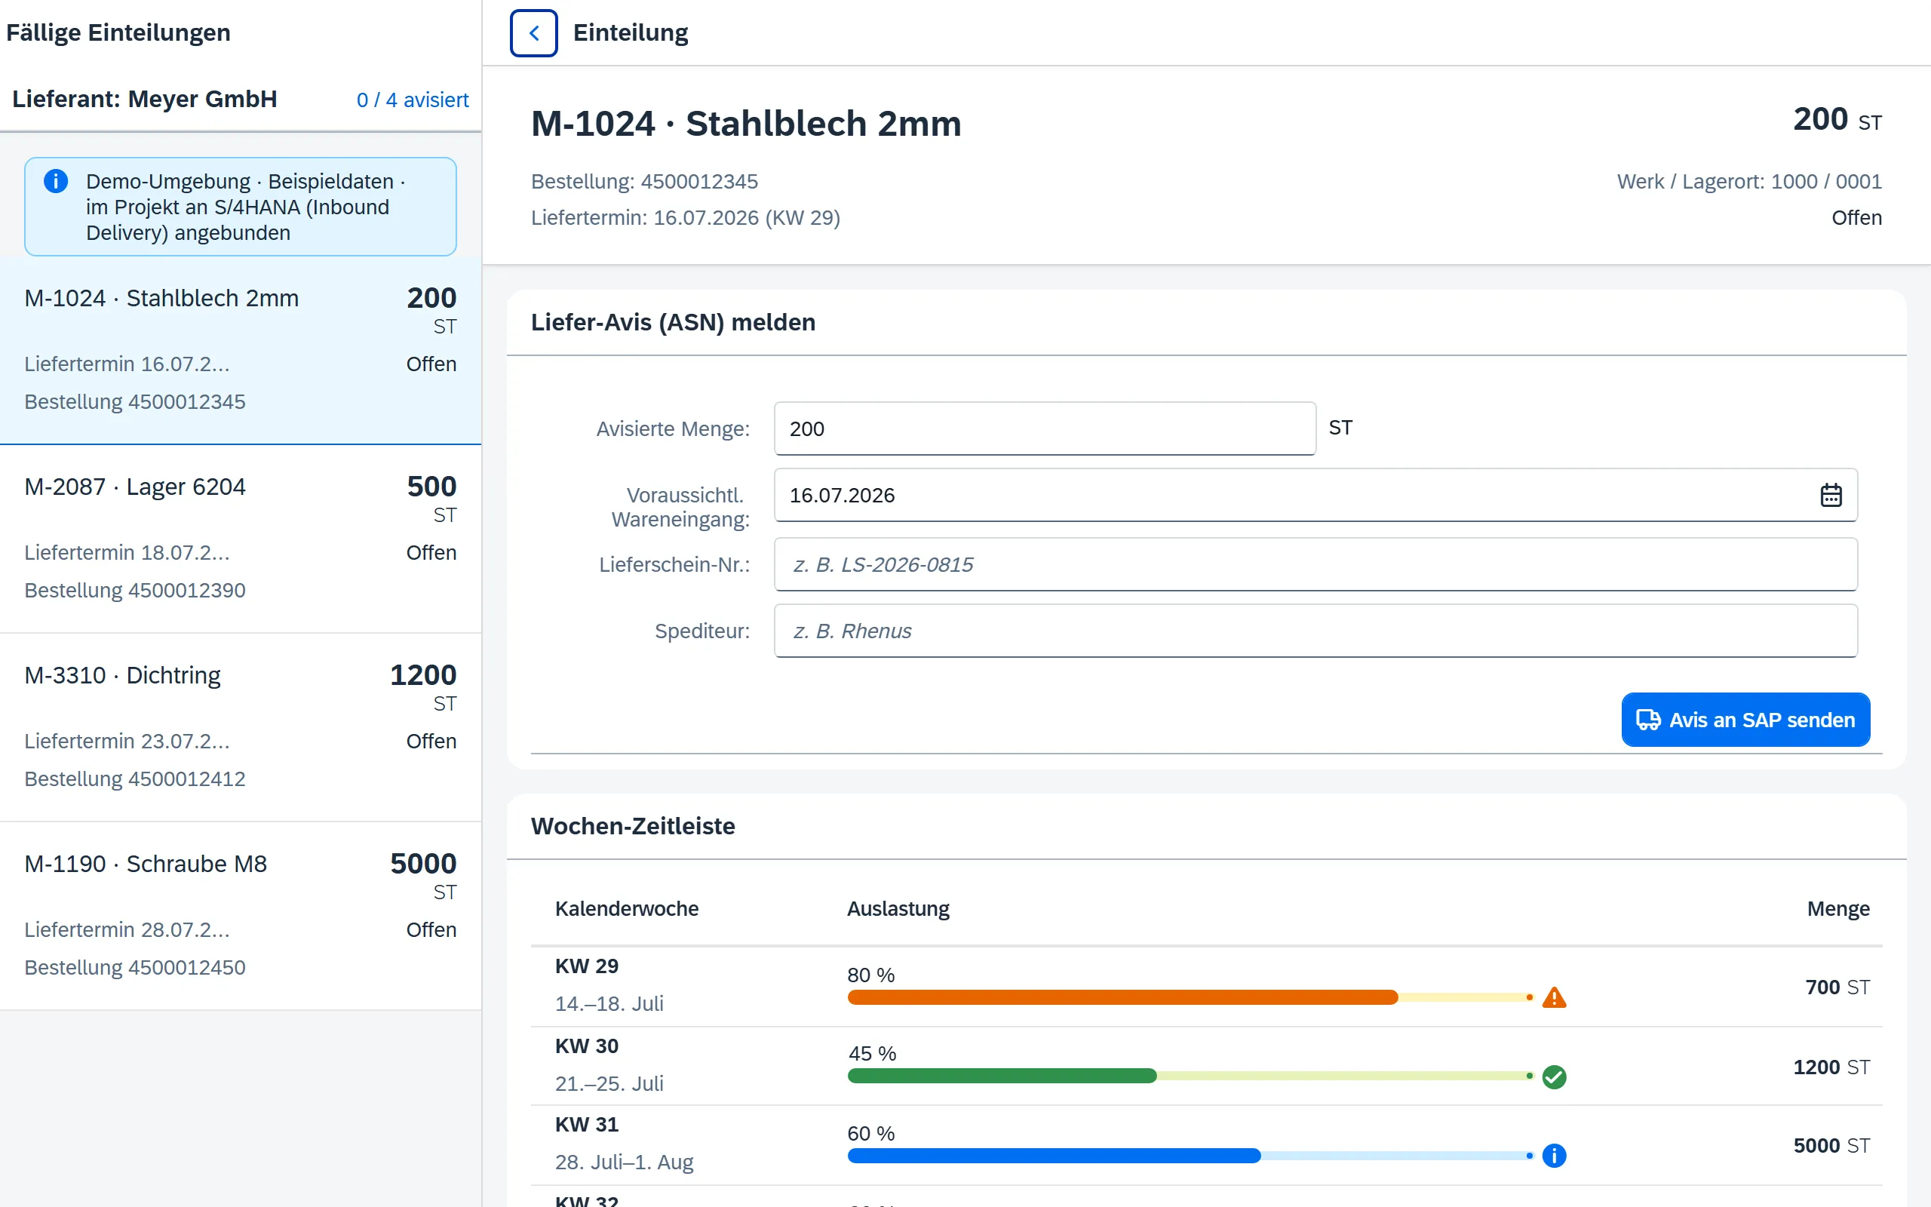
Task: Click the '5000 ST' quantity in timeline table
Action: [1831, 1146]
